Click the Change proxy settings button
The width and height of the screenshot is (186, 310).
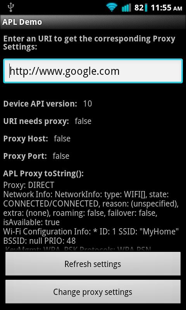(x=93, y=292)
